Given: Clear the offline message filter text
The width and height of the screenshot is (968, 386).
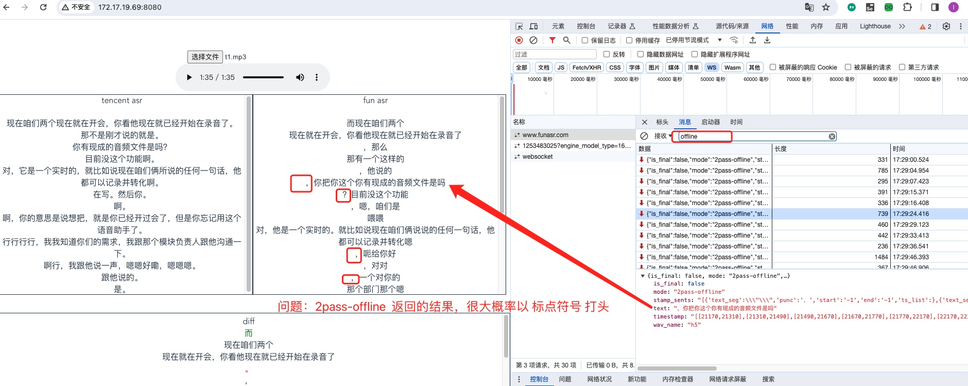Looking at the screenshot, I should pyautogui.click(x=832, y=137).
